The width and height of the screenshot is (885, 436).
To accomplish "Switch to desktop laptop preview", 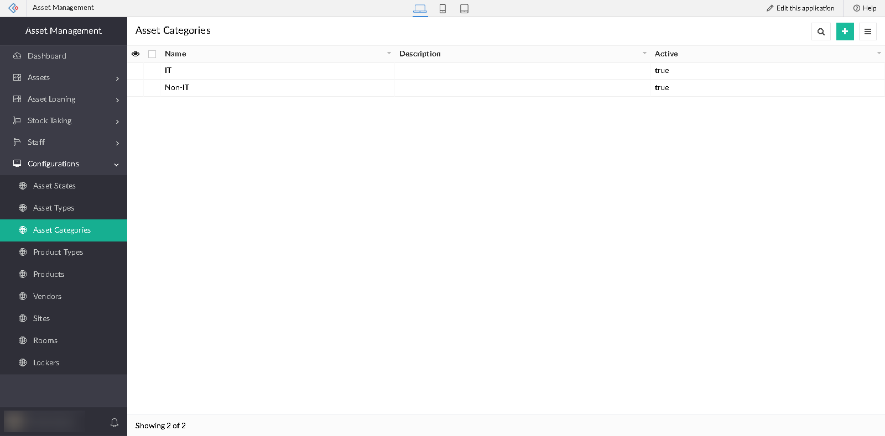I will point(420,8).
